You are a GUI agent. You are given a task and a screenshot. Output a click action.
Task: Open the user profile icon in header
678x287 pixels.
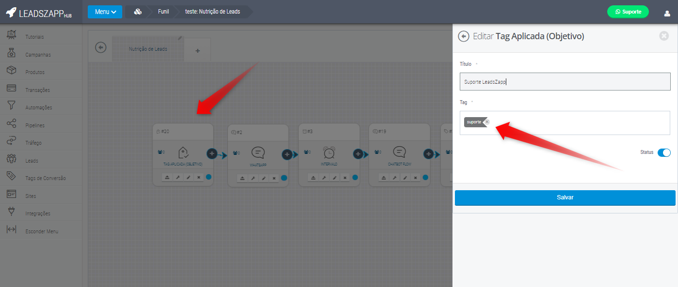pos(667,13)
